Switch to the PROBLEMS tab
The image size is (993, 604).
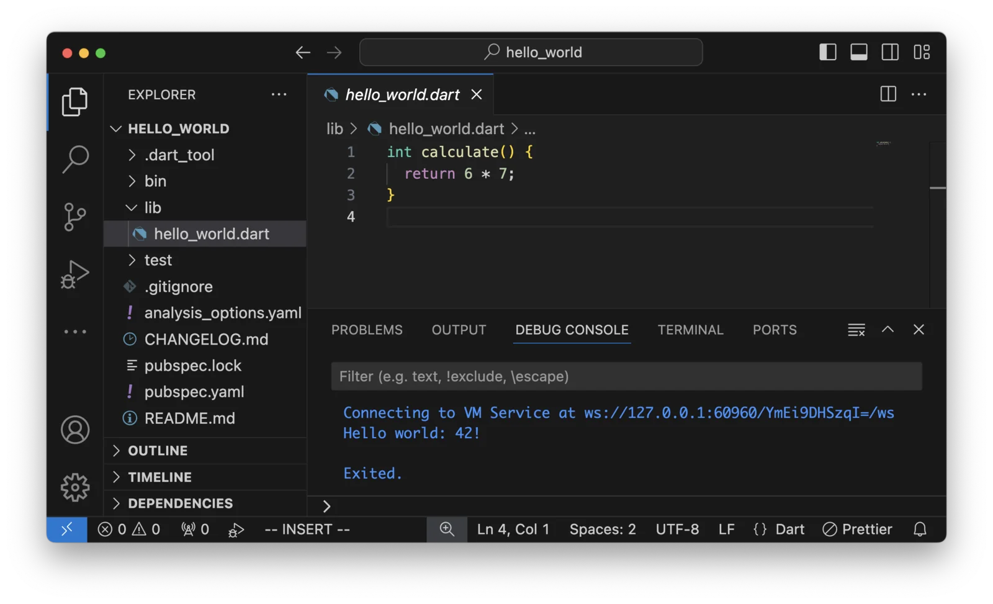367,330
